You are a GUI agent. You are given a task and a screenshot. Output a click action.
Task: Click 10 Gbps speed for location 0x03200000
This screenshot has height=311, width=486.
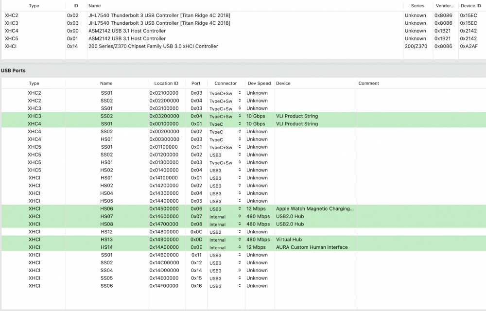[256, 116]
